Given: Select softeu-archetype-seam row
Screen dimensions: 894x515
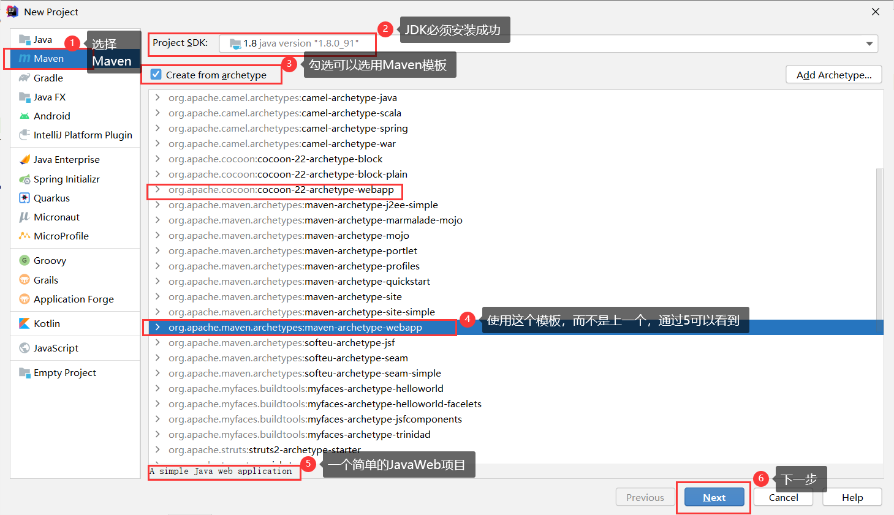Looking at the screenshot, I should 516,358.
